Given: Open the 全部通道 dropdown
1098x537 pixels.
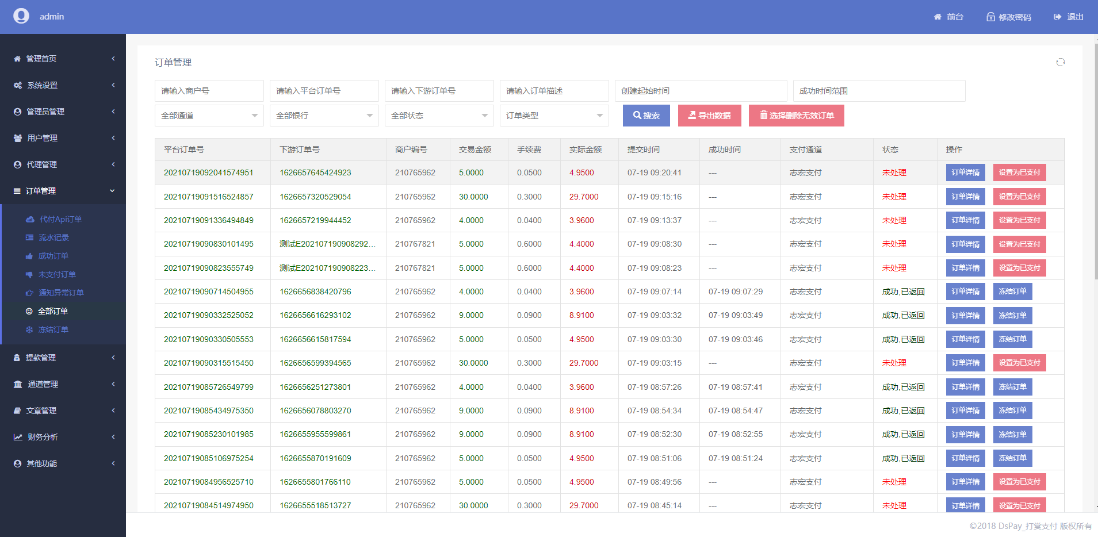Looking at the screenshot, I should coord(209,115).
